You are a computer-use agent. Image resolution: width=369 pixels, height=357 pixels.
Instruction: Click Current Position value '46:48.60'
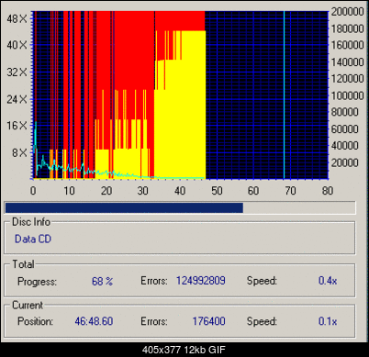[x=94, y=321]
